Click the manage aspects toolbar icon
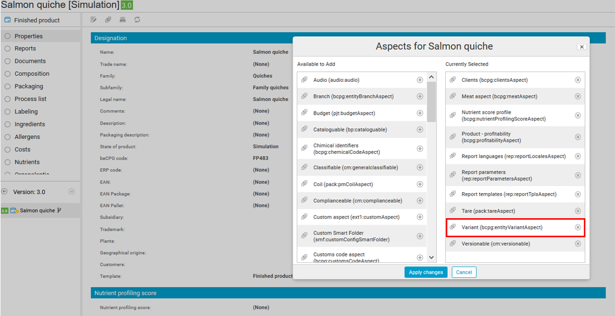Screen dimensions: 615x316 (x=108, y=20)
